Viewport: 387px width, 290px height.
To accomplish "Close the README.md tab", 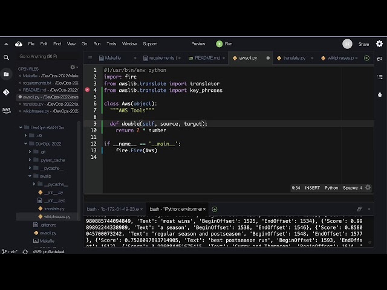I will click(x=224, y=58).
